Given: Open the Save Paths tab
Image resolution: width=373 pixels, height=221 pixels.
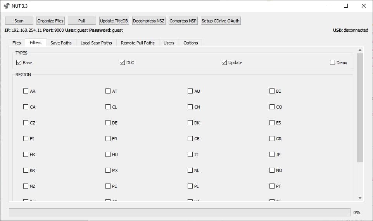Looking at the screenshot, I should coord(61,43).
